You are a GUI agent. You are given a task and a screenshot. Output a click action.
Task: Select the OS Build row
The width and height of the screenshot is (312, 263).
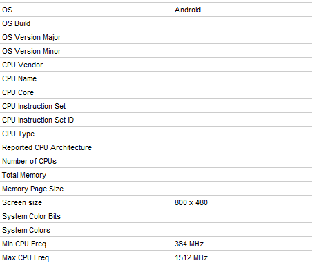156,23
